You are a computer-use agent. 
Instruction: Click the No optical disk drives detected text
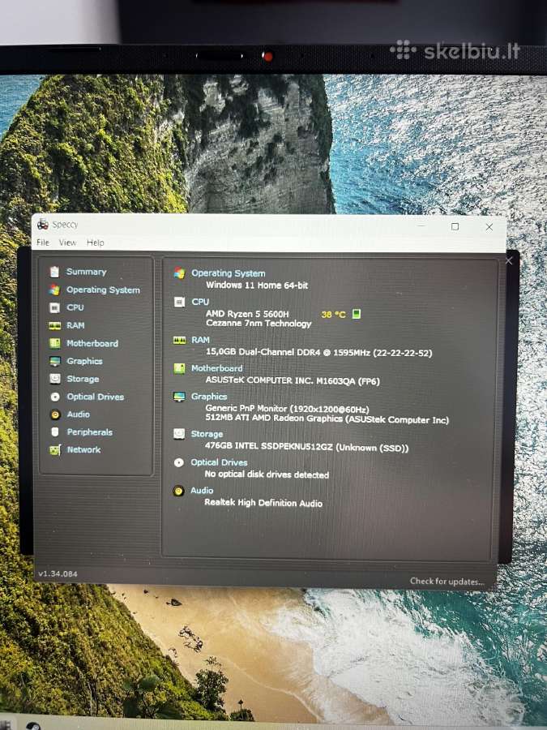pos(267,474)
